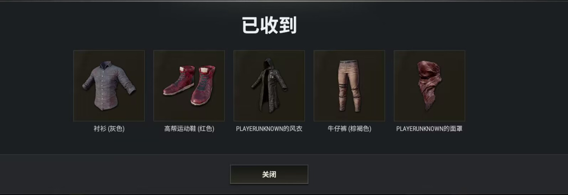Viewport: 568px width, 195px height.
Task: Select the red high-top sneakers icon
Action: pyautogui.click(x=189, y=86)
